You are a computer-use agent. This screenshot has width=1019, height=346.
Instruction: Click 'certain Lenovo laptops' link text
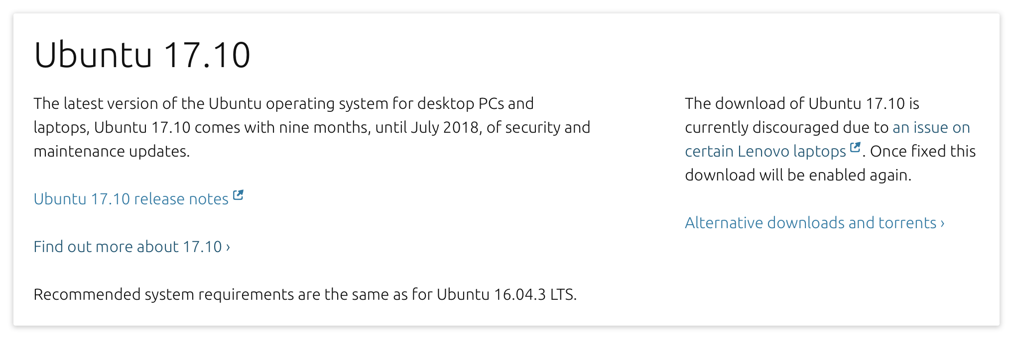pos(765,151)
